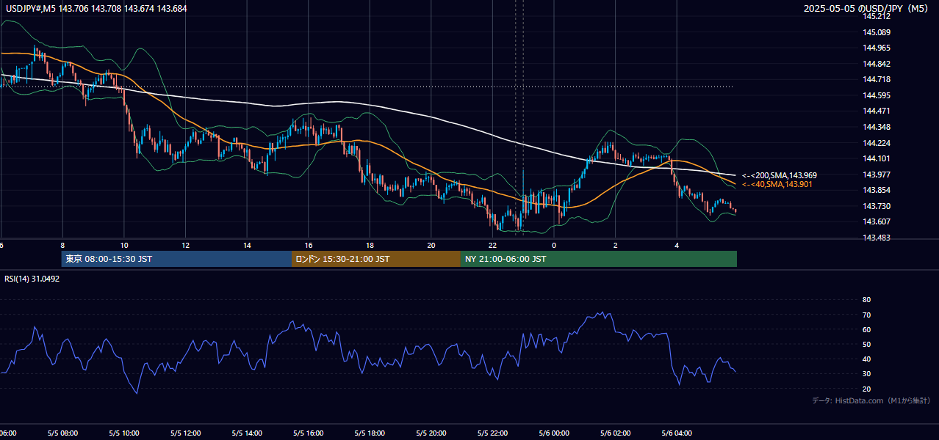Screen dimensions: 939x440
Task: Click RSI scale level 50
Action: (x=866, y=344)
